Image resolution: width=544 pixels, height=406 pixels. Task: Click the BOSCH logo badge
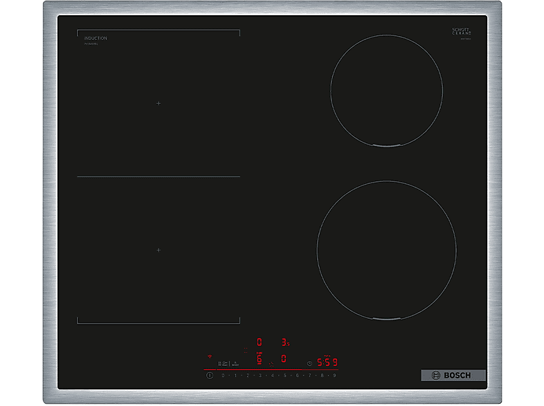click(453, 375)
